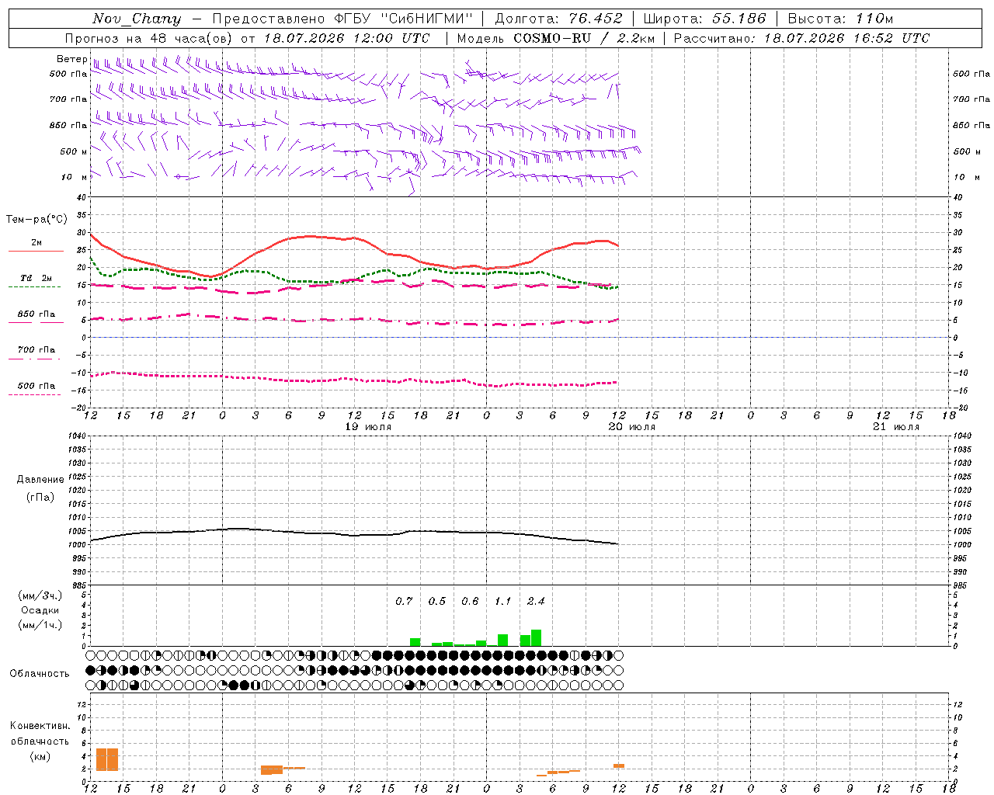Click the Давление pressure panel label
The width and height of the screenshot is (994, 795).
(x=40, y=480)
